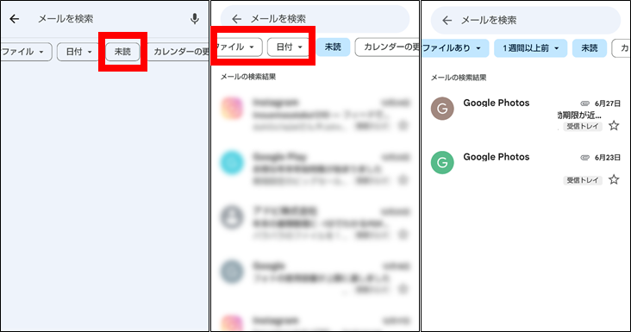Tap blurred cyan Google Play avatar
The width and height of the screenshot is (631, 332).
pyautogui.click(x=232, y=163)
